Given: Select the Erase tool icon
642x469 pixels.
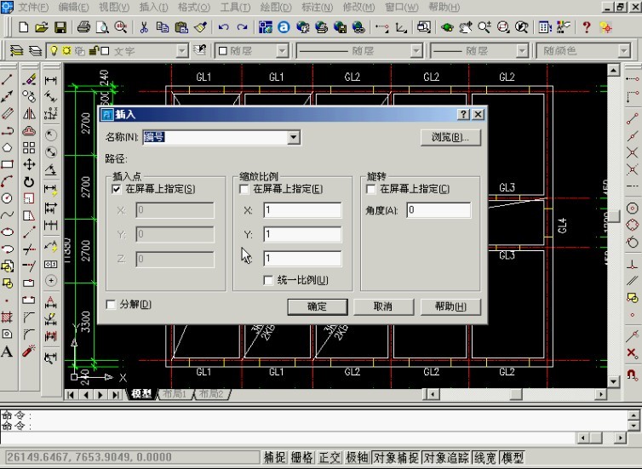Looking at the screenshot, I should (29, 79).
